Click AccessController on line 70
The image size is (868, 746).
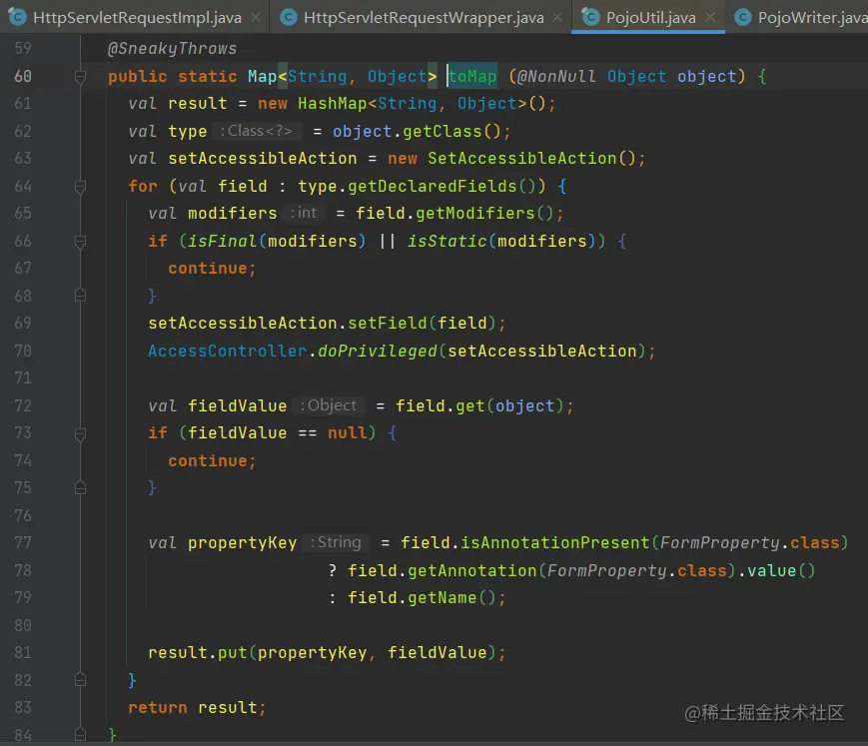point(227,351)
